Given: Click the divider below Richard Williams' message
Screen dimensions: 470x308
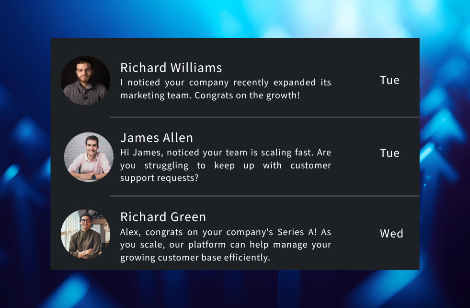Looking at the screenshot, I should (264, 117).
